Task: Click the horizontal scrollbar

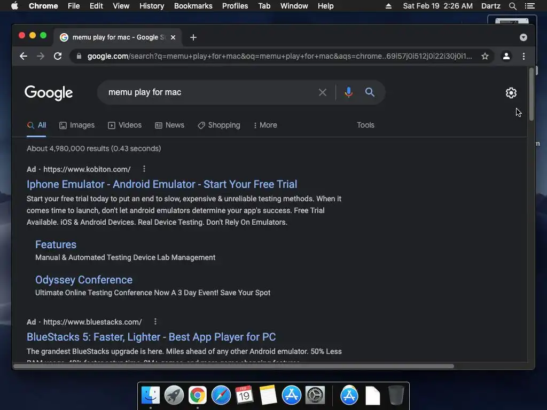Action: [x=234, y=366]
